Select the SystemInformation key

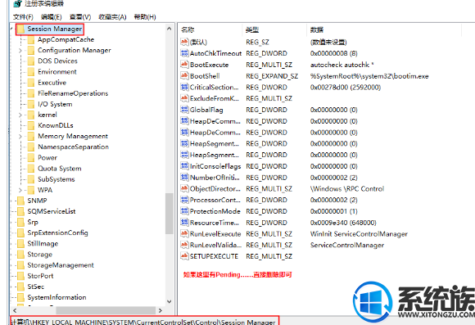57,297
